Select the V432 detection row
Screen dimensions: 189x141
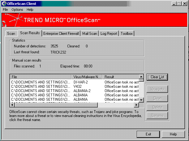[75, 87]
